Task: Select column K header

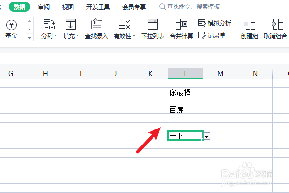Action: pos(150,74)
